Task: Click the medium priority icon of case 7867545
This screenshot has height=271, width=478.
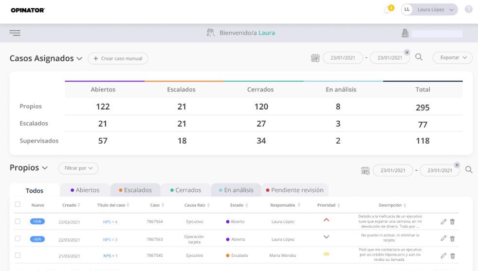Action: pyautogui.click(x=326, y=254)
